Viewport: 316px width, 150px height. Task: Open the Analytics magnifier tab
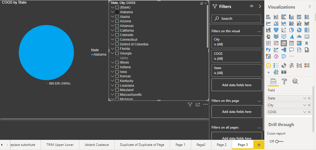(295, 81)
